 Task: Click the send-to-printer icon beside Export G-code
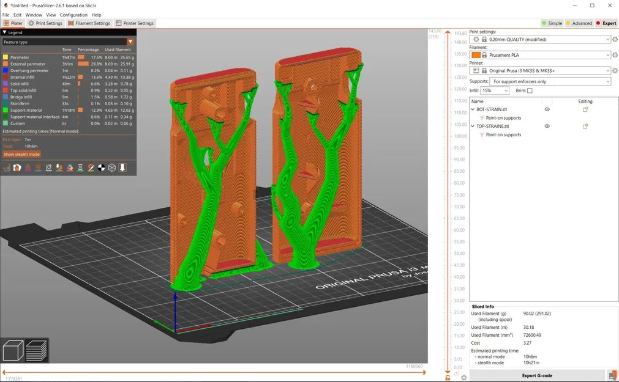coord(612,375)
